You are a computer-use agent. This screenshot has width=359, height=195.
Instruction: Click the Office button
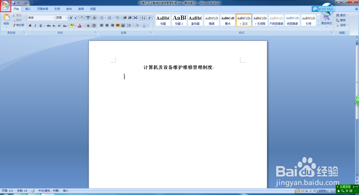5,5
